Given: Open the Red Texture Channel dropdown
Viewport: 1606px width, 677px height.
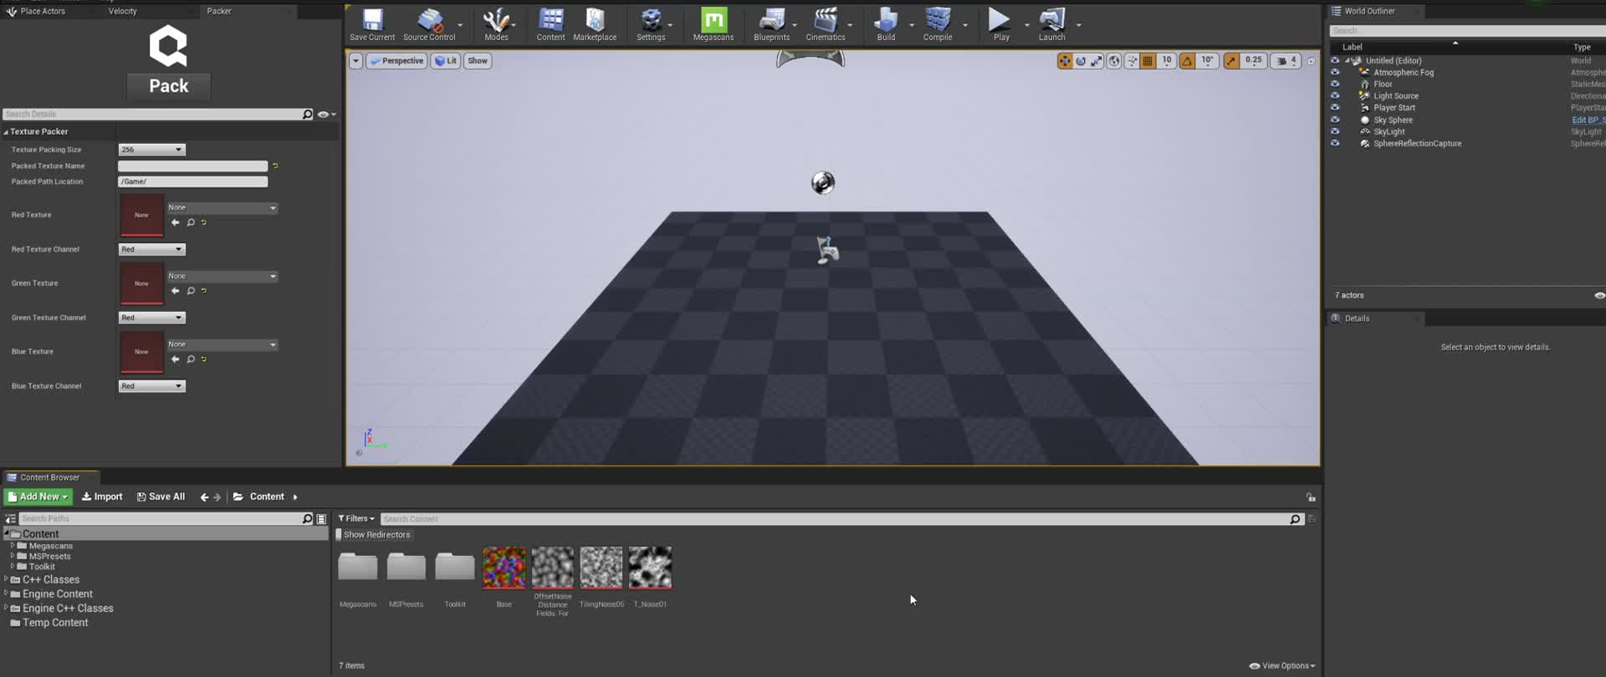Looking at the screenshot, I should pyautogui.click(x=151, y=249).
